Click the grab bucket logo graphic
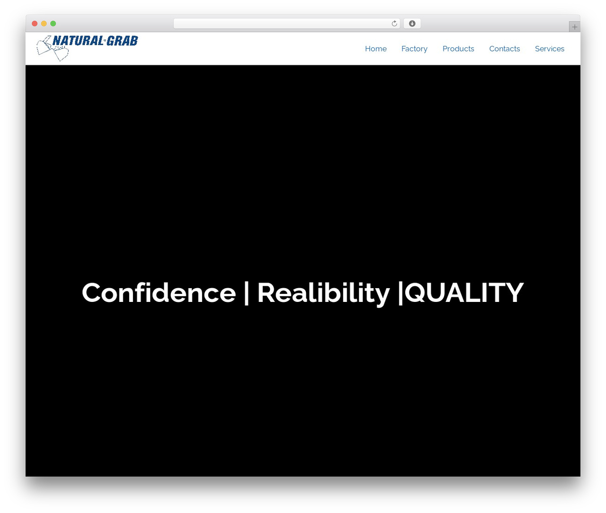The width and height of the screenshot is (606, 513). [x=53, y=49]
